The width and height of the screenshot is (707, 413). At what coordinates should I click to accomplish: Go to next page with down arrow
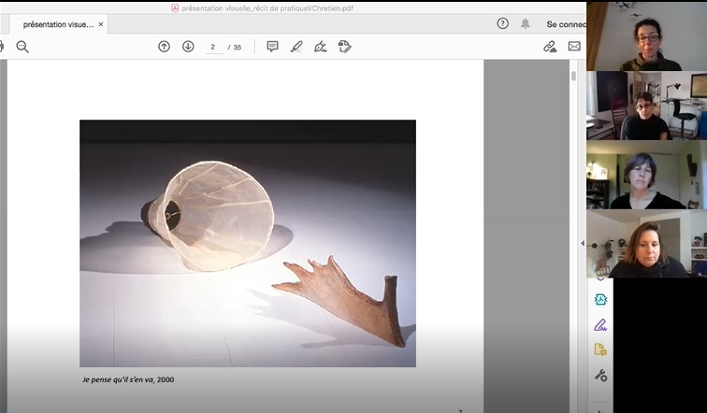point(188,47)
